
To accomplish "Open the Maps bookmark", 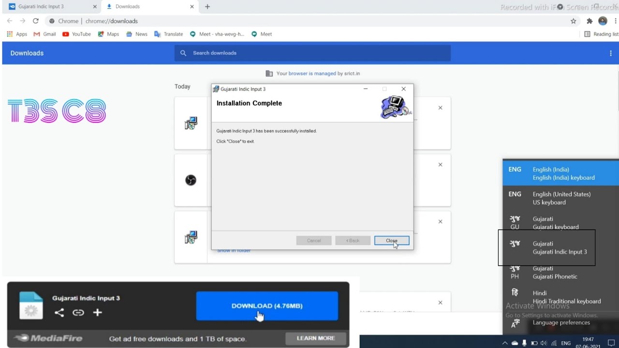I will click(x=108, y=34).
